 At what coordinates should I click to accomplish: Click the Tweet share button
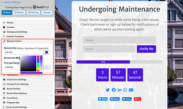pyautogui.click(x=103, y=99)
